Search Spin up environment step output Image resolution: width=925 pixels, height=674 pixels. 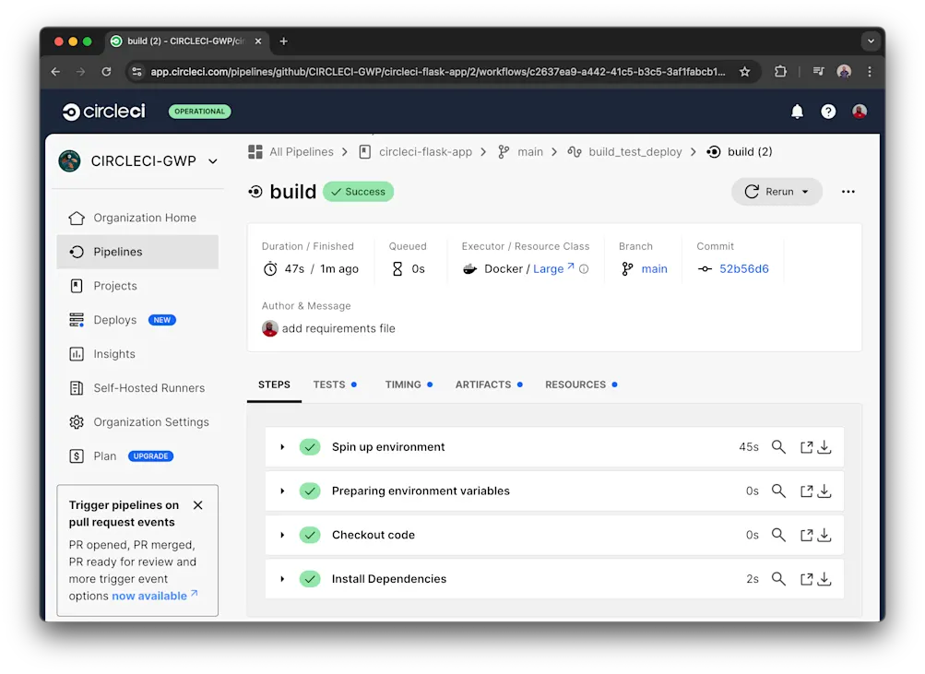point(778,447)
